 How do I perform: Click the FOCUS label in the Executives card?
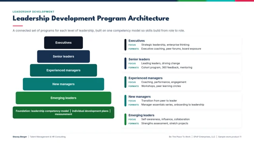(132, 45)
